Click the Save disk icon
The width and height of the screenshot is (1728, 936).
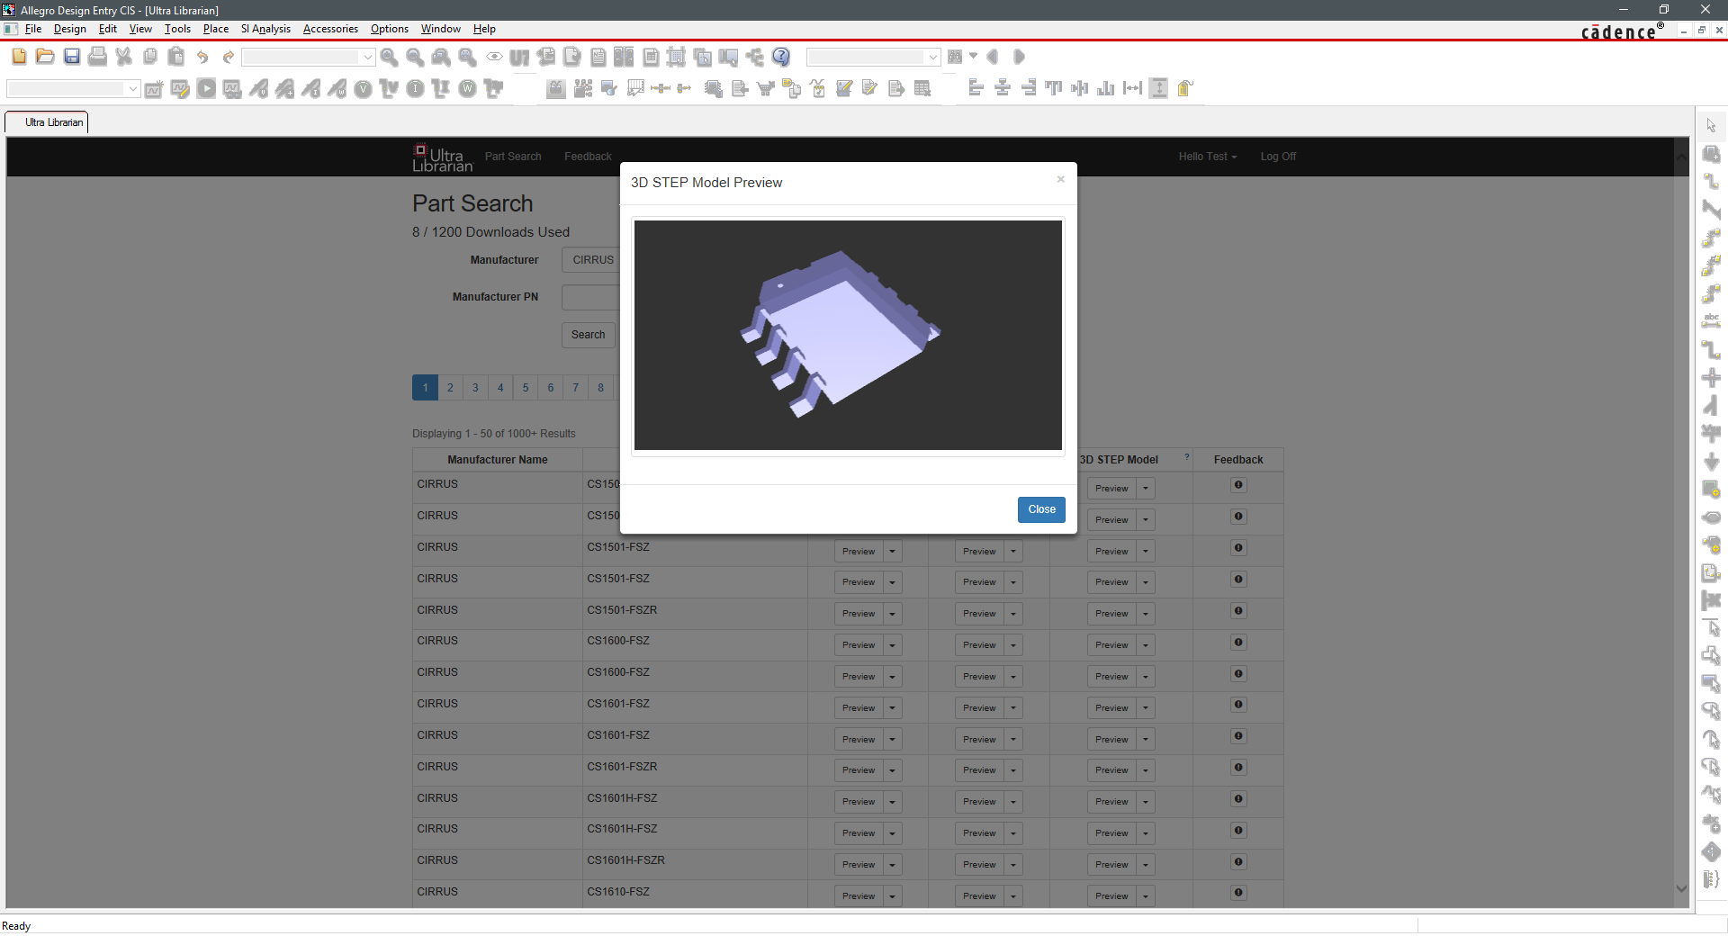[x=72, y=57]
